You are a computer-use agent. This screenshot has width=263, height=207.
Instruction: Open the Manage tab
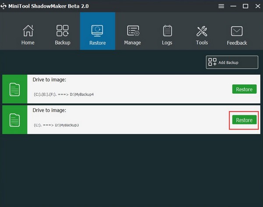tap(132, 35)
